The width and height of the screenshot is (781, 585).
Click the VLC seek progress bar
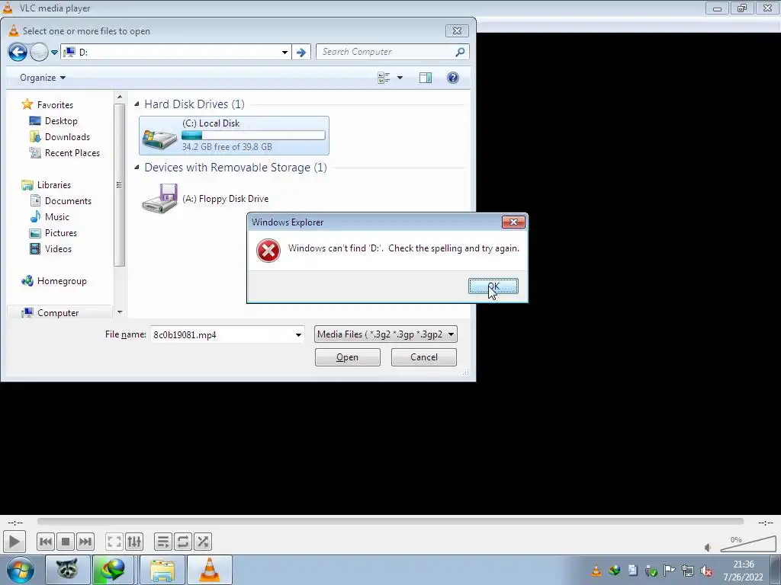[x=390, y=521]
